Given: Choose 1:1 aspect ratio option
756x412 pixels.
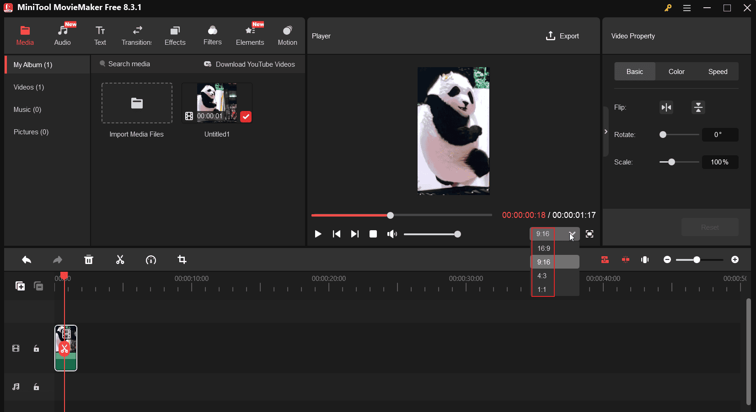Looking at the screenshot, I should (x=542, y=289).
